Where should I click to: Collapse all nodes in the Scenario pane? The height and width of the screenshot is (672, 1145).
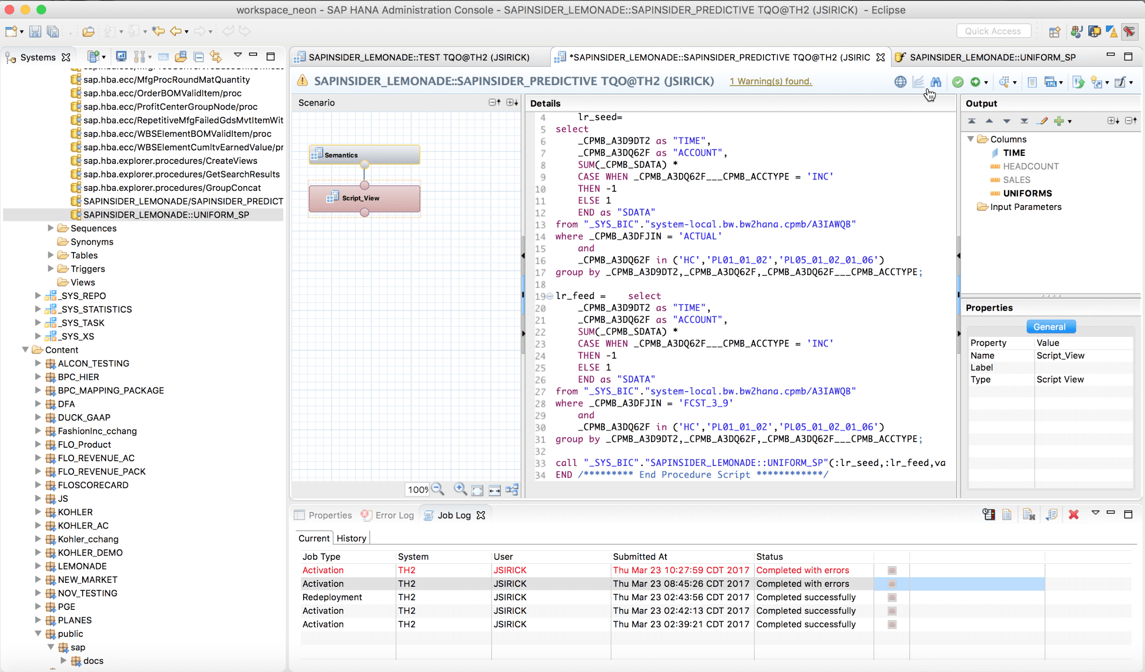(x=494, y=103)
